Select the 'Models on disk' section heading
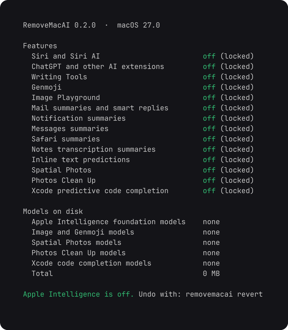Viewport: 288px width, 330px height. (x=53, y=211)
